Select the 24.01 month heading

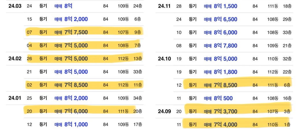(x=15, y=98)
